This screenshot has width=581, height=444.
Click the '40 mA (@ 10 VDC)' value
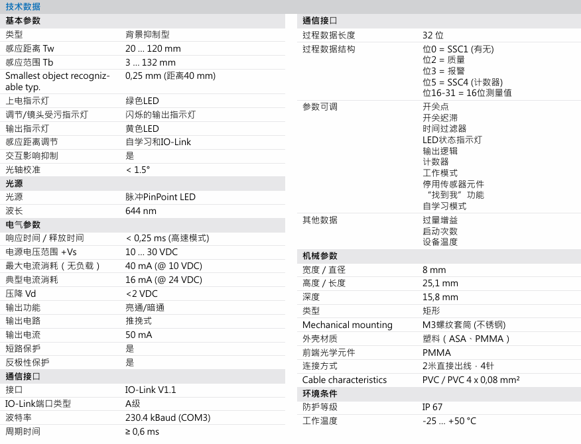[x=164, y=266]
